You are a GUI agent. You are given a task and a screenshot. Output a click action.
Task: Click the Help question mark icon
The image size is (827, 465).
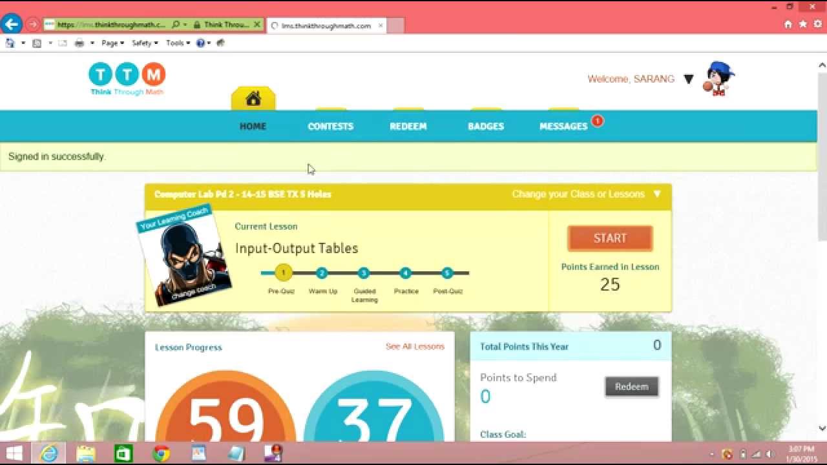point(200,43)
